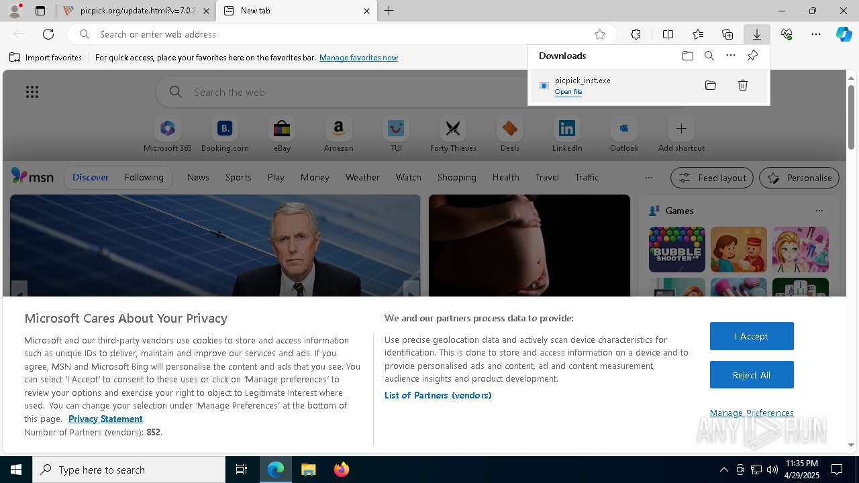Open the Money category
Screen dimensions: 859x483
315,177
